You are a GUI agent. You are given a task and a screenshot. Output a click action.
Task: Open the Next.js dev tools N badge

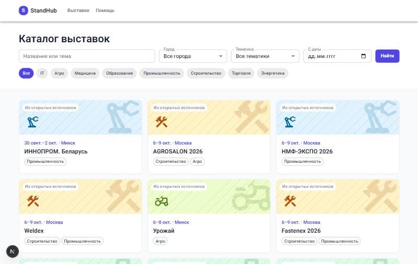click(x=13, y=251)
